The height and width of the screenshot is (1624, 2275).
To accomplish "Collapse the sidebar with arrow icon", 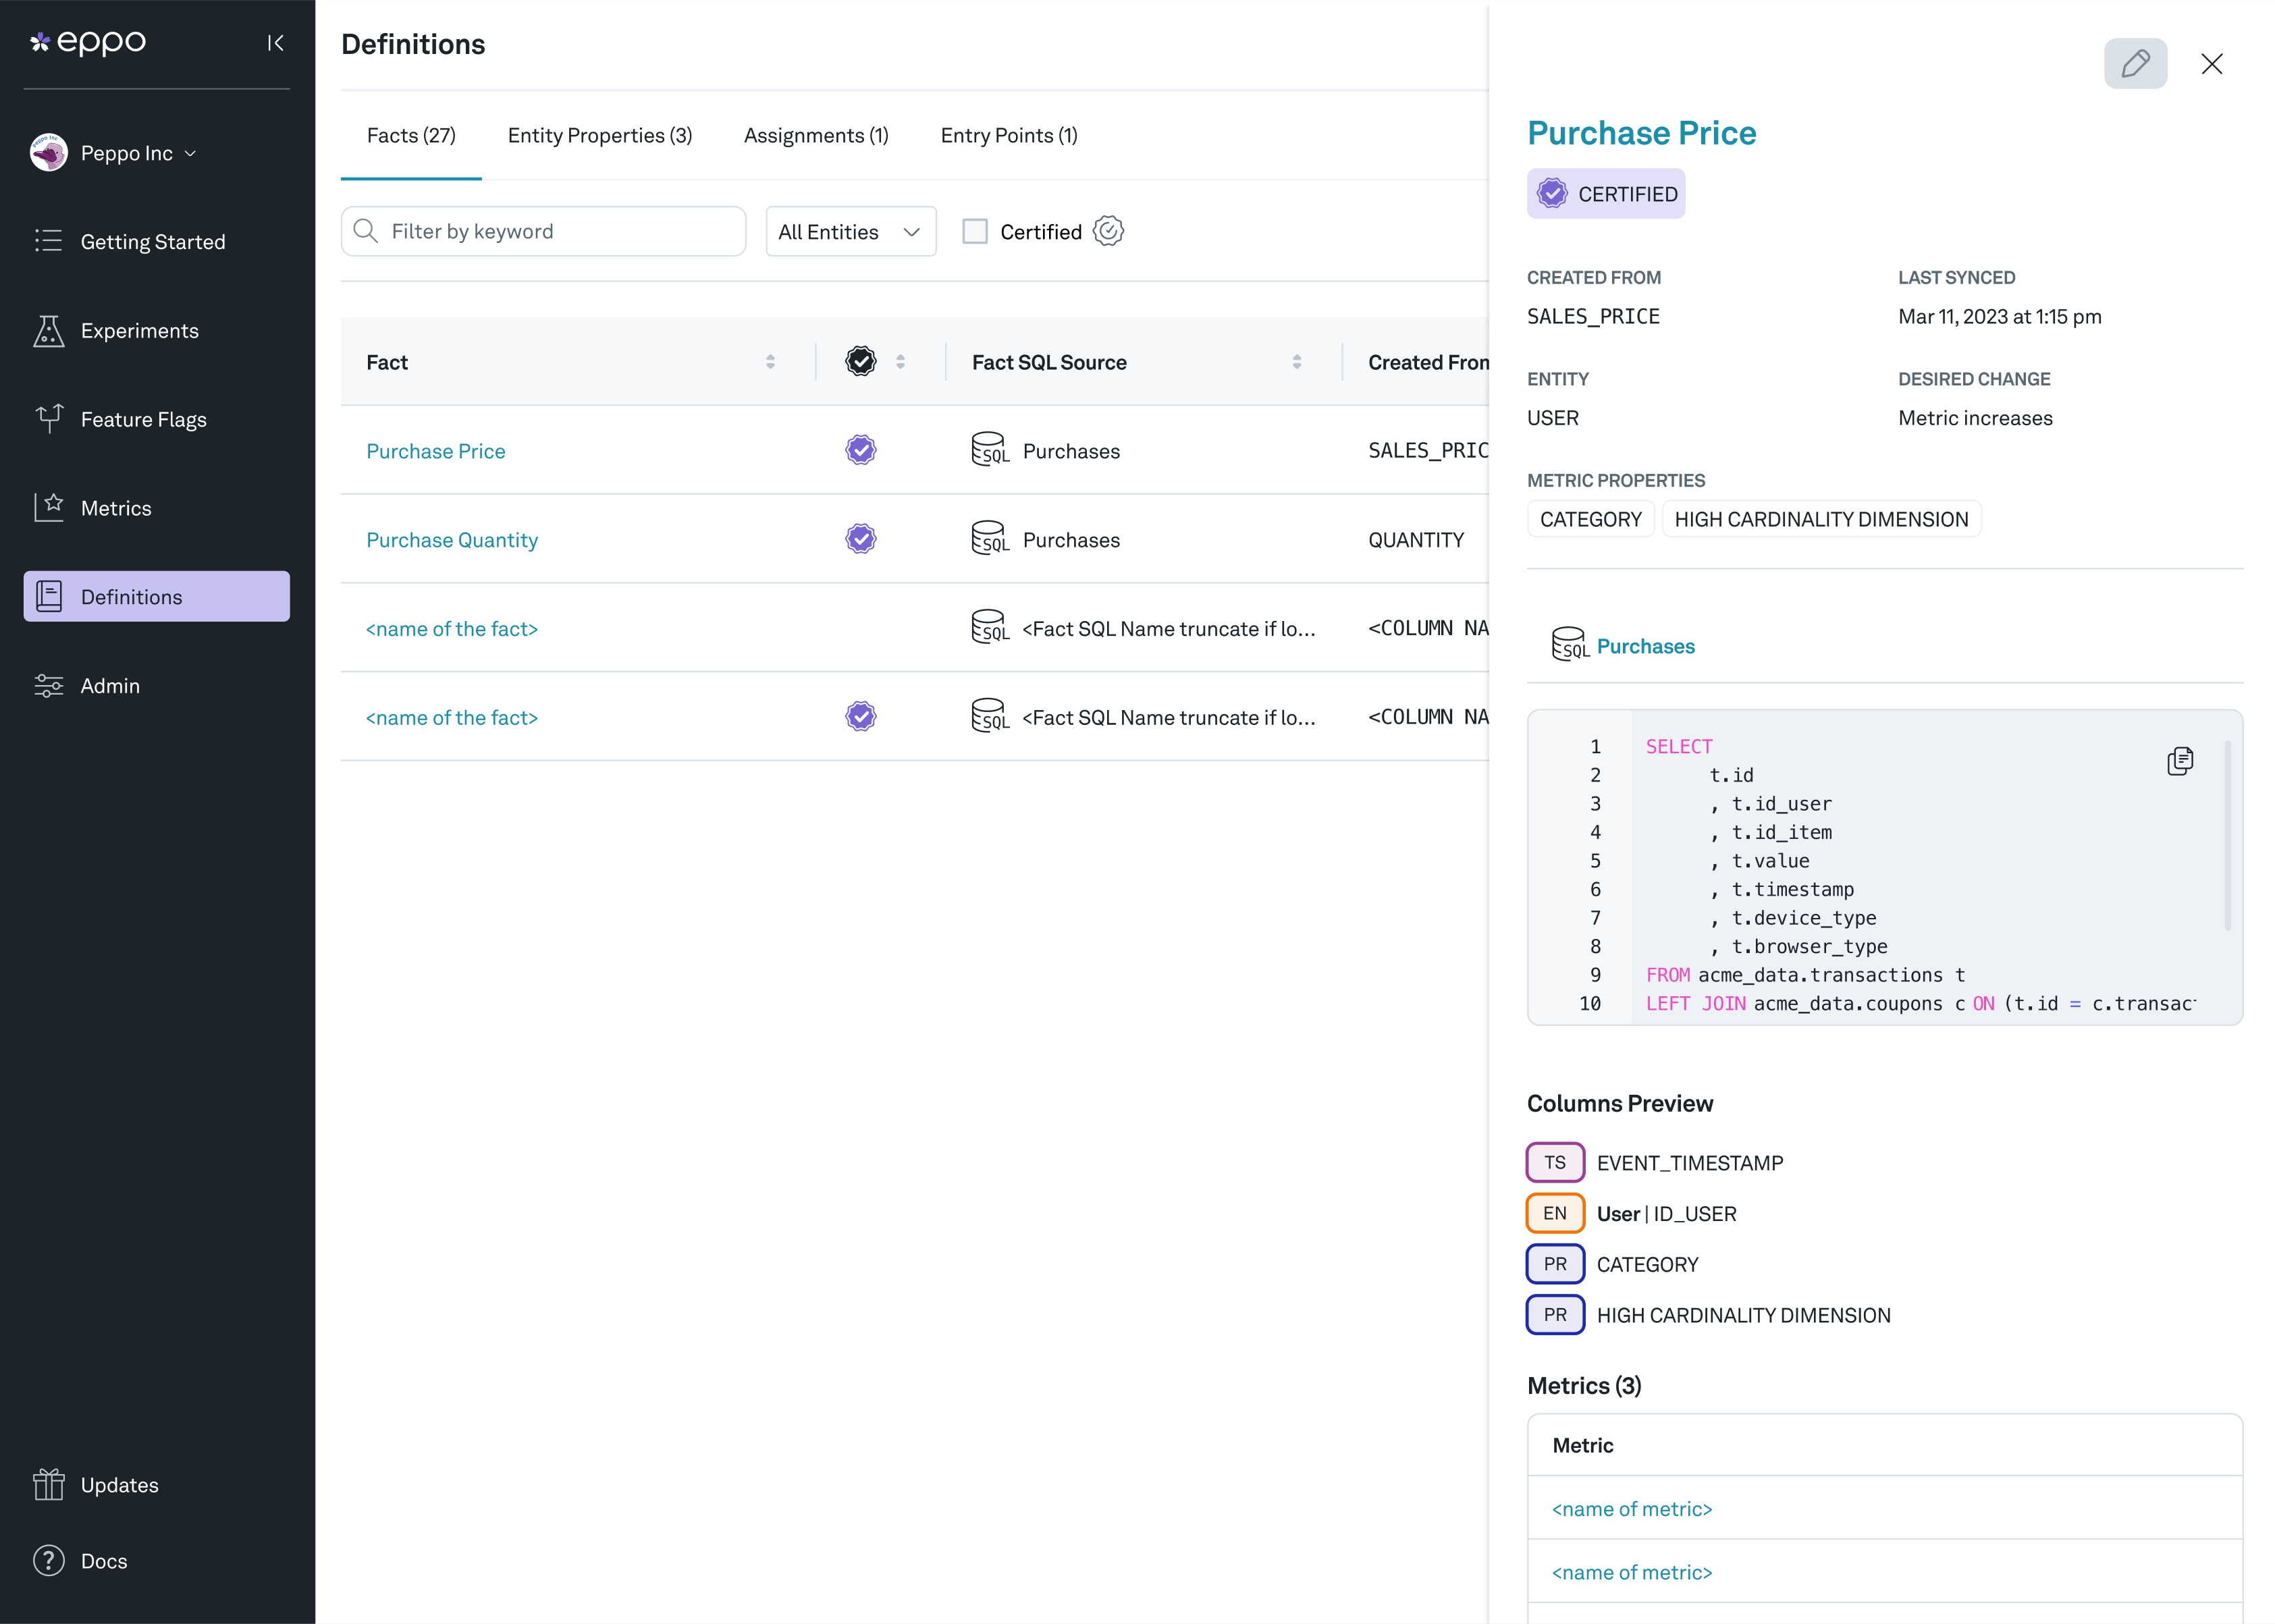I will point(275,43).
